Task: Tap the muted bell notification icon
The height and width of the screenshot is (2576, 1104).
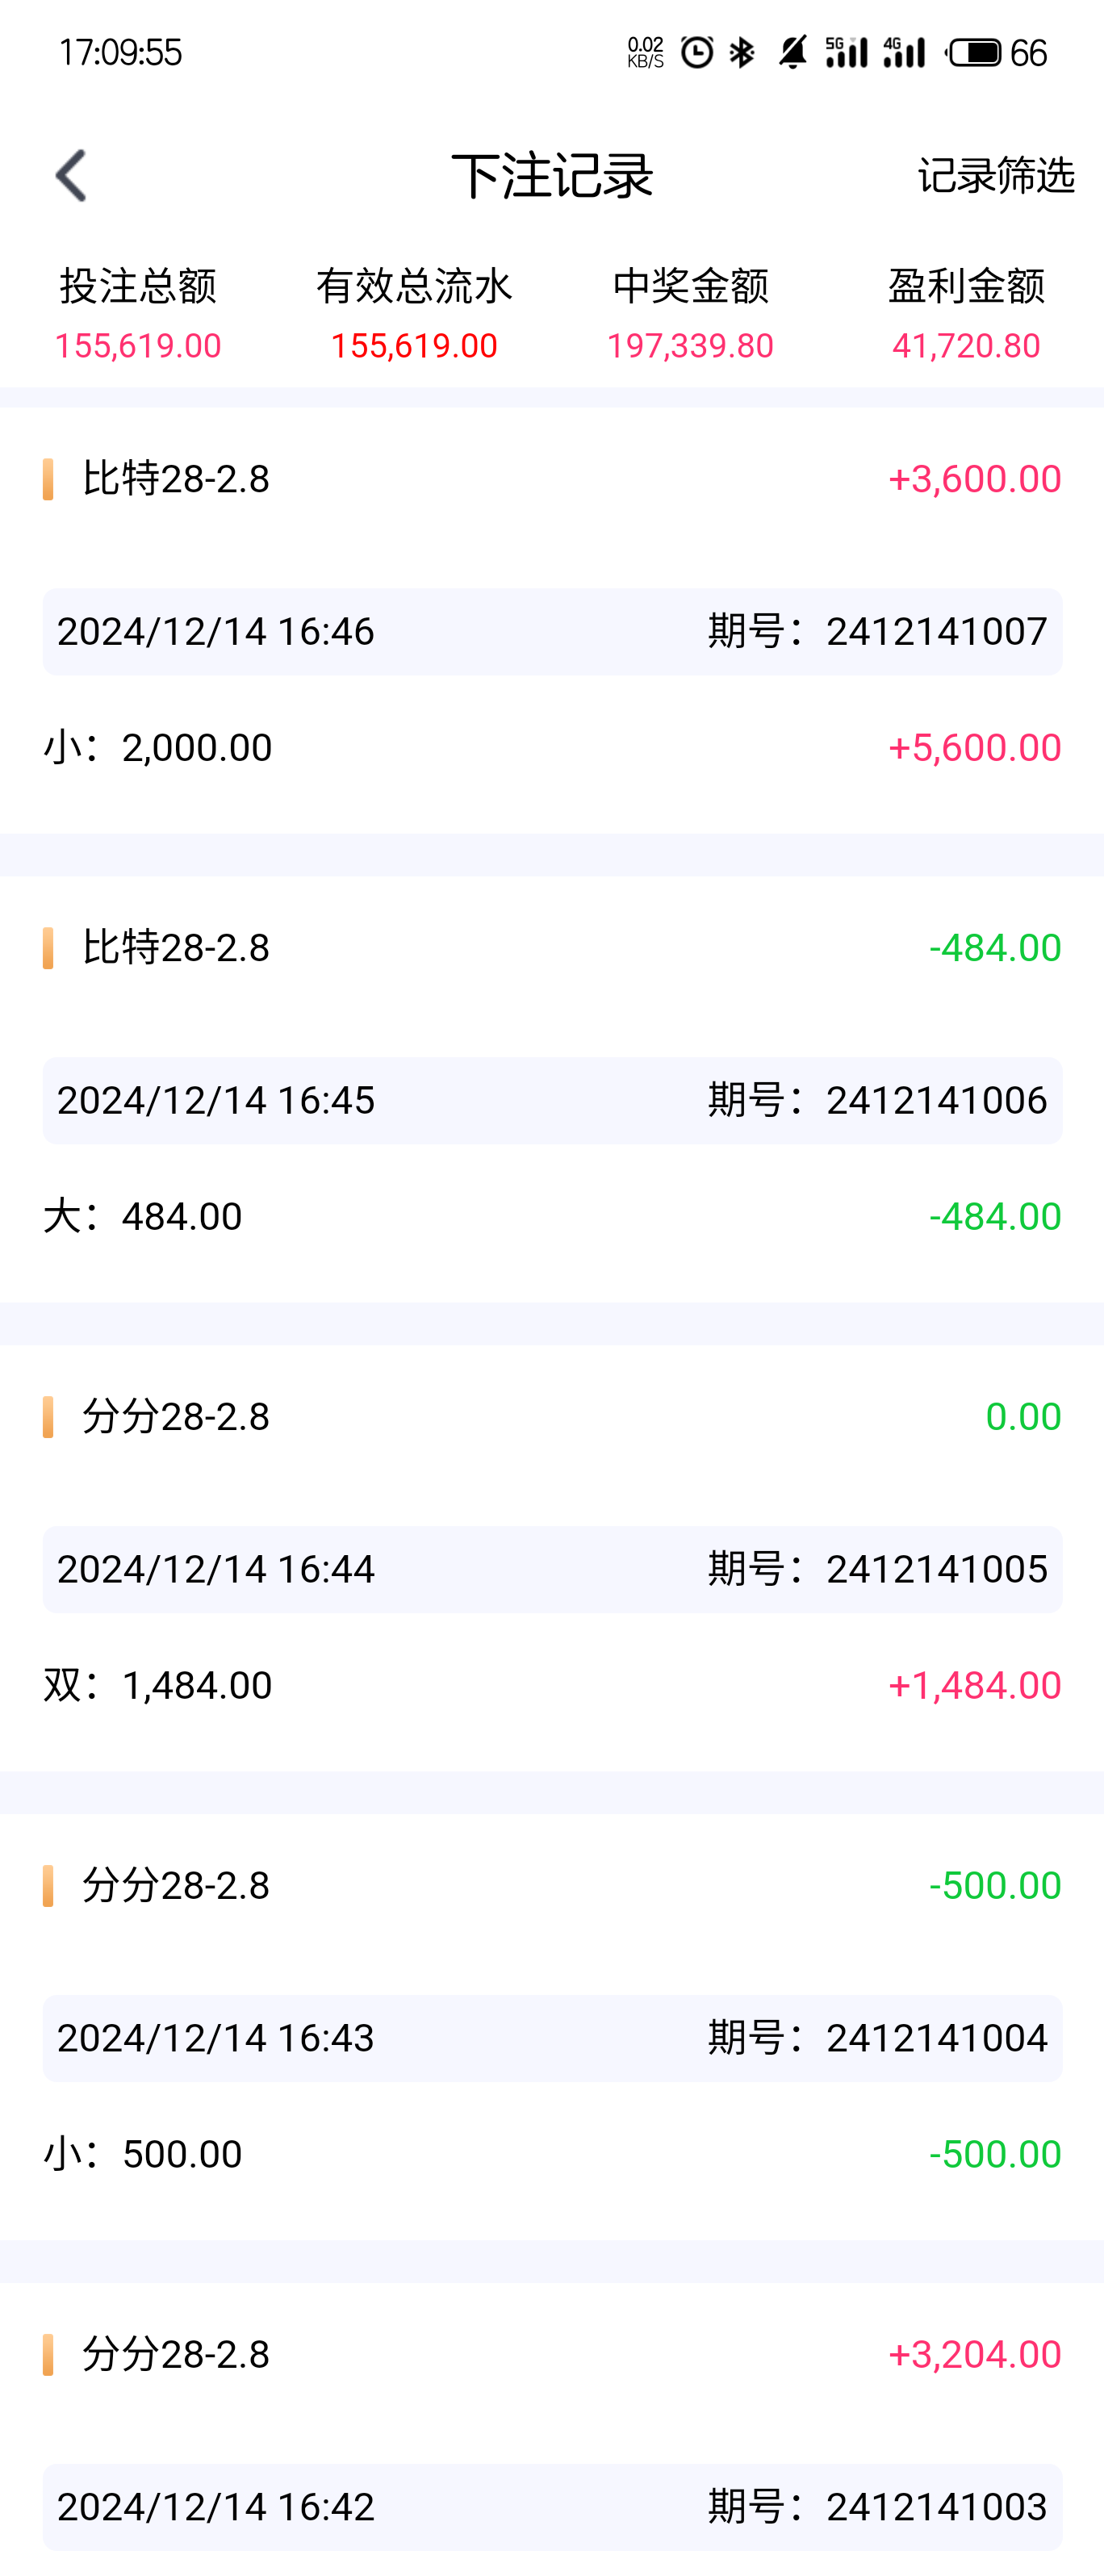Action: click(792, 52)
